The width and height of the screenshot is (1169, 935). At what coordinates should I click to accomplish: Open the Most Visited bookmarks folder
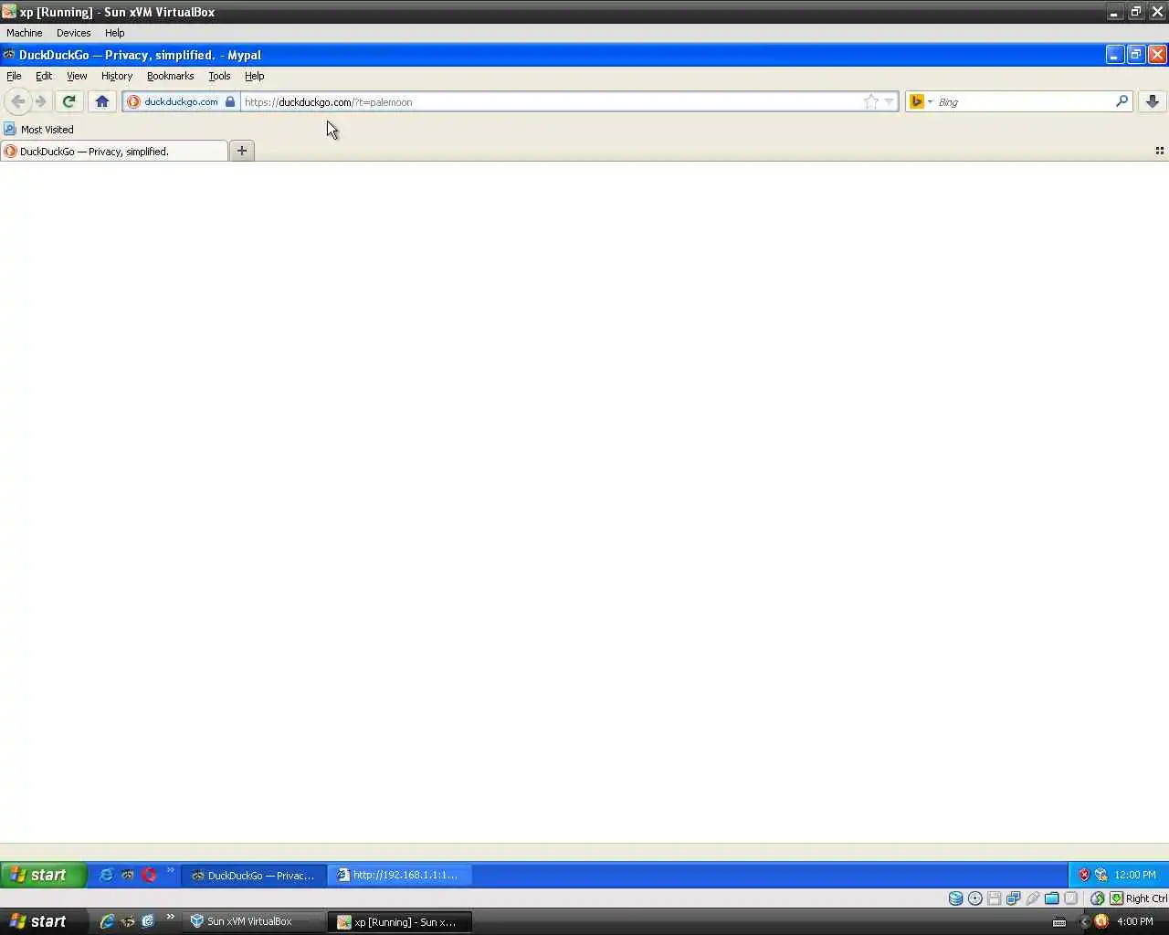[x=38, y=130]
